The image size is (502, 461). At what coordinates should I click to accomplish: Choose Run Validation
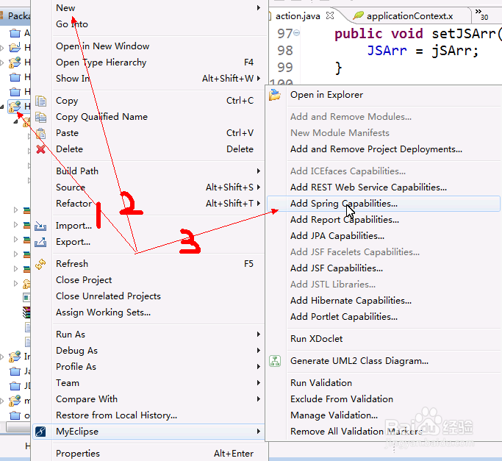[x=384, y=383]
